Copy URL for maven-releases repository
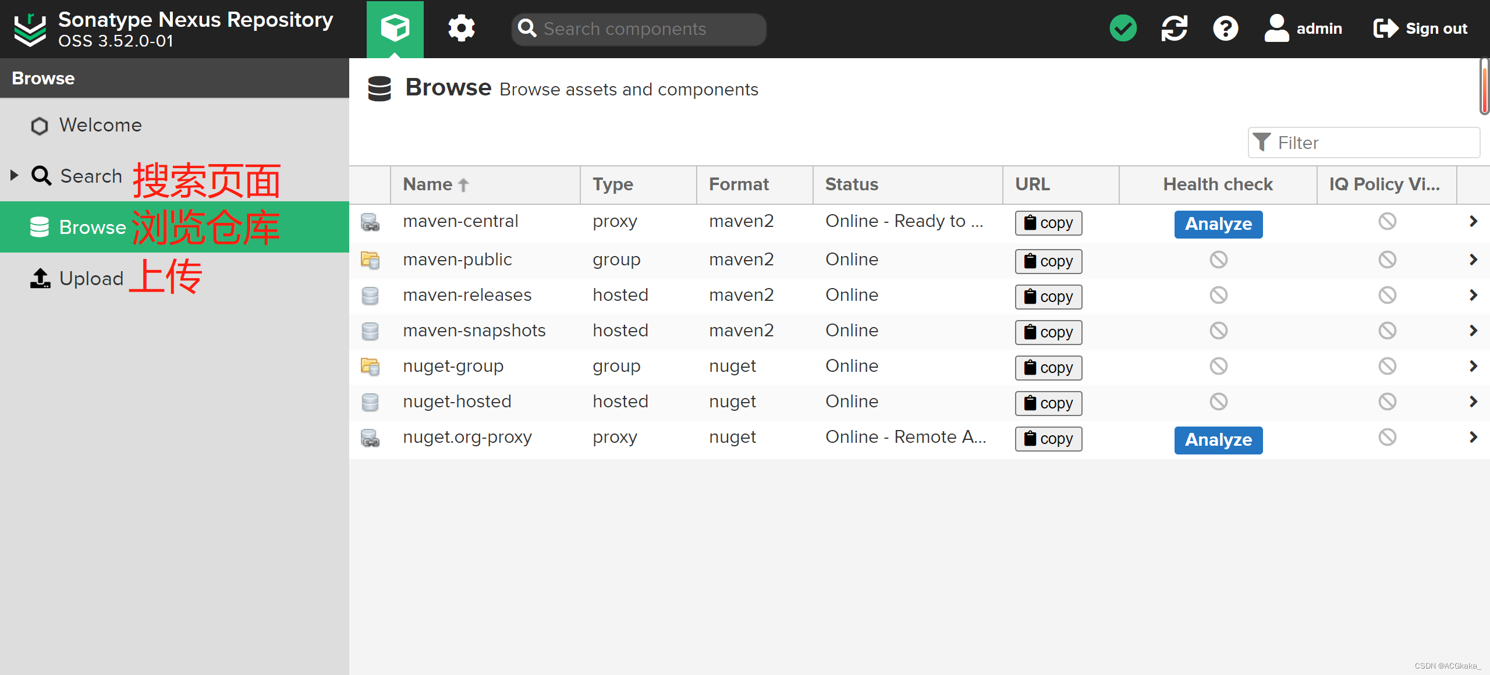Viewport: 1490px width, 675px height. [x=1046, y=294]
